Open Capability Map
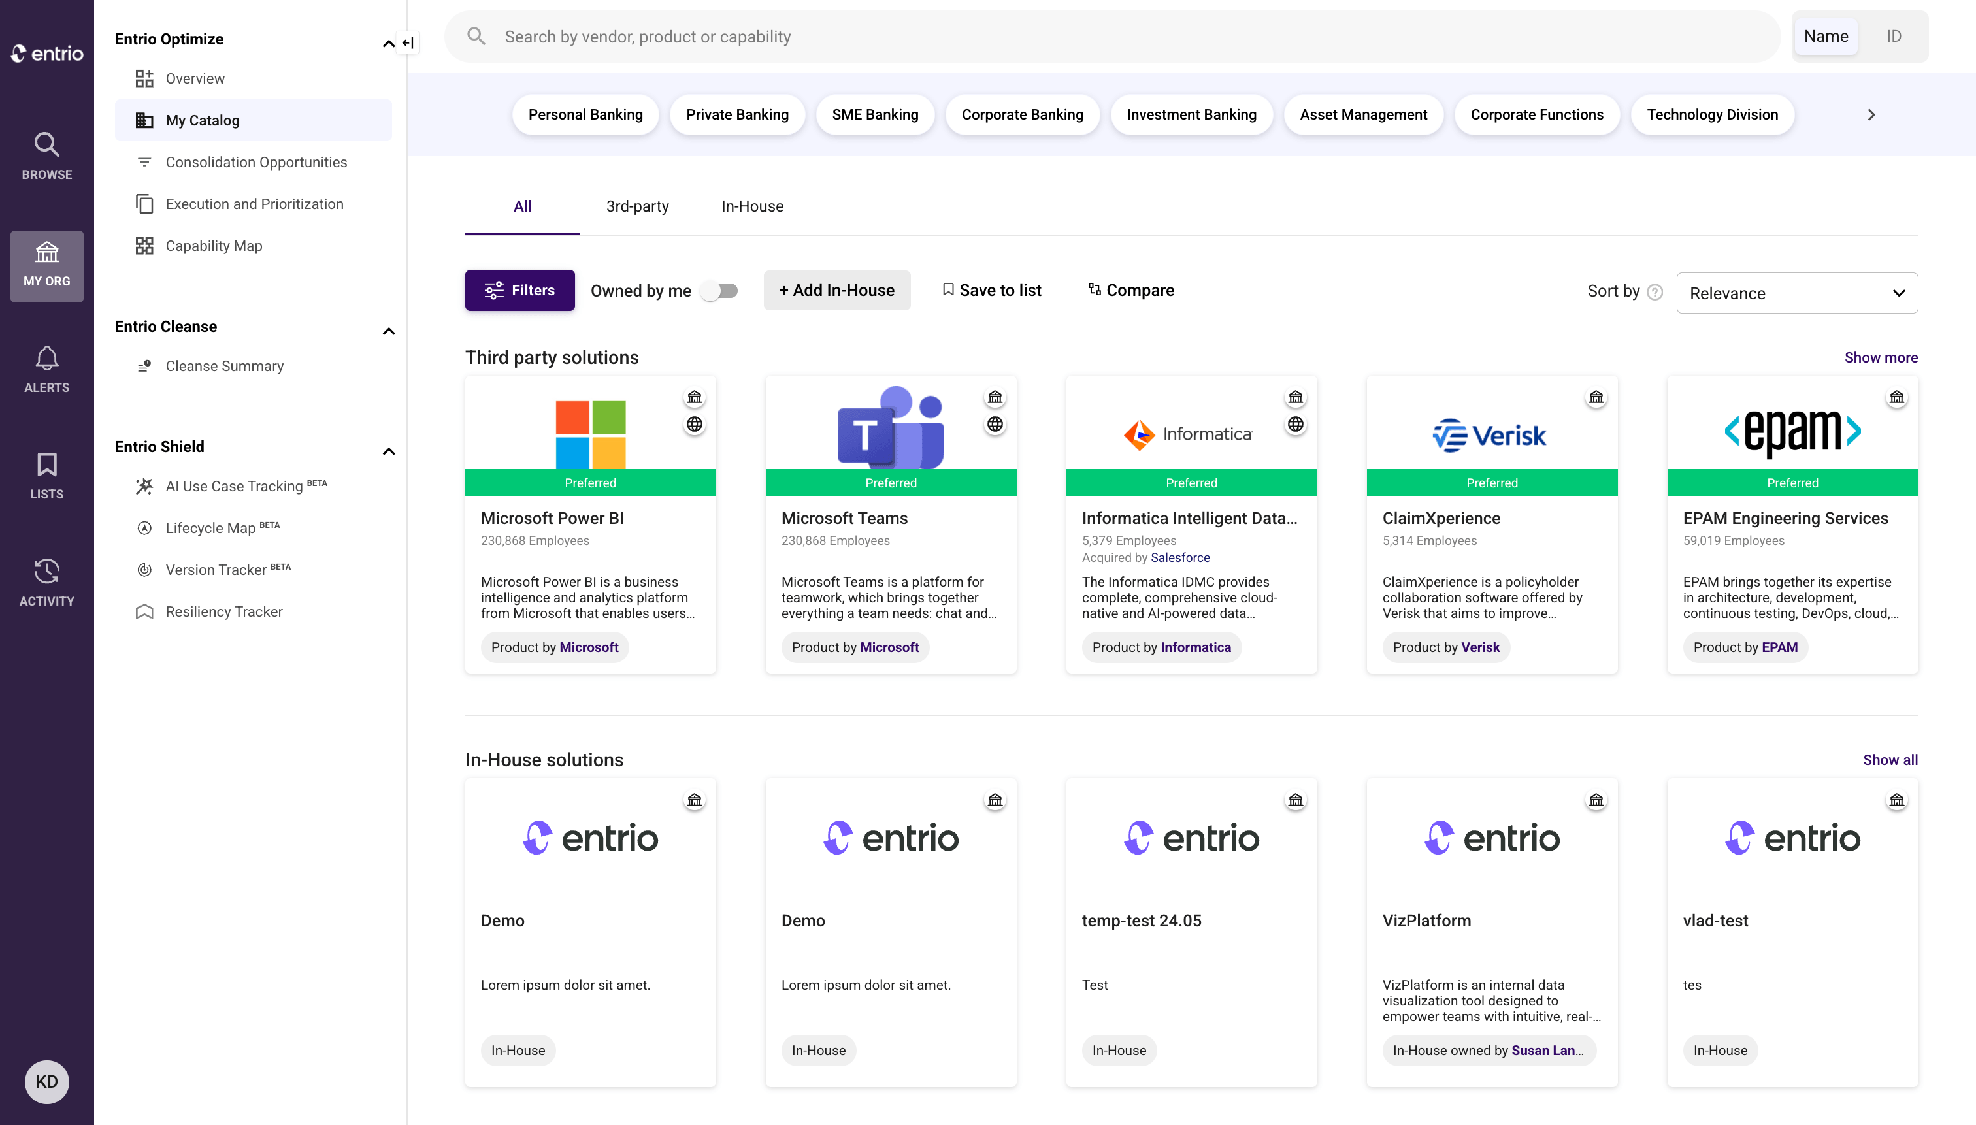Screen dimensions: 1976x1125 click(x=253, y=245)
